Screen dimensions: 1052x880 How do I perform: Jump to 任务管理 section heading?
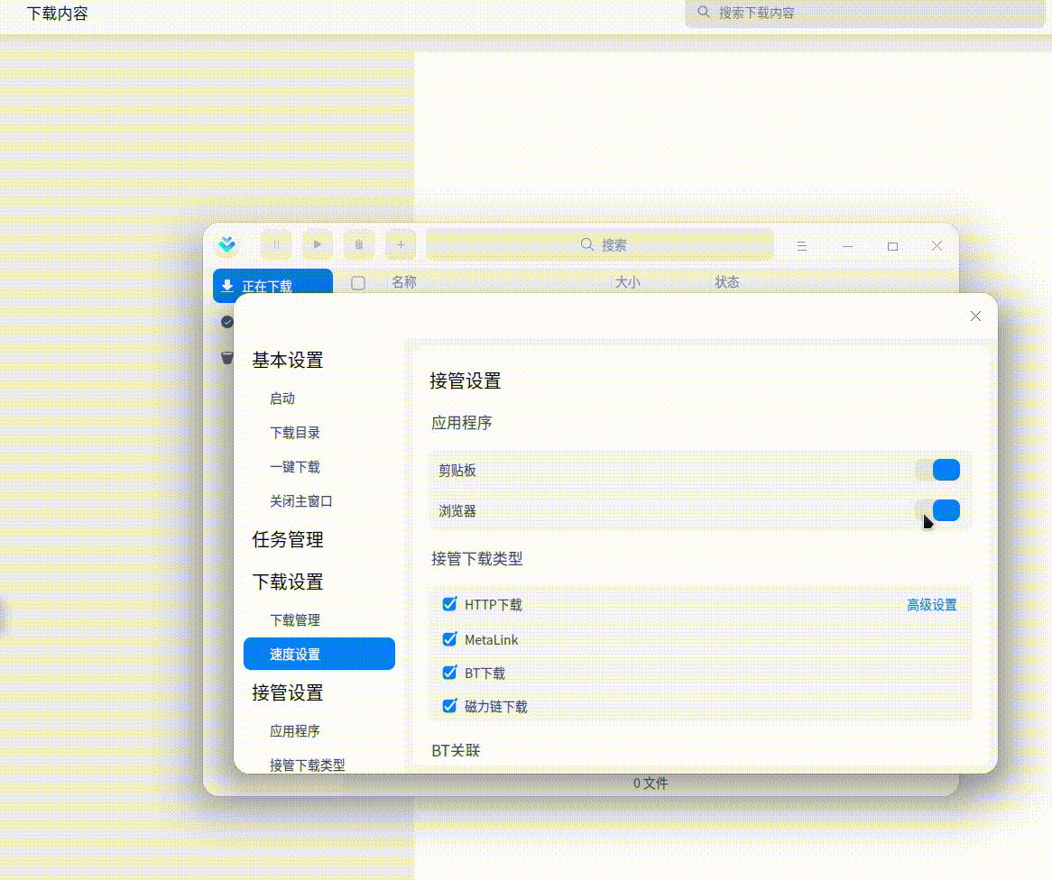tap(288, 539)
